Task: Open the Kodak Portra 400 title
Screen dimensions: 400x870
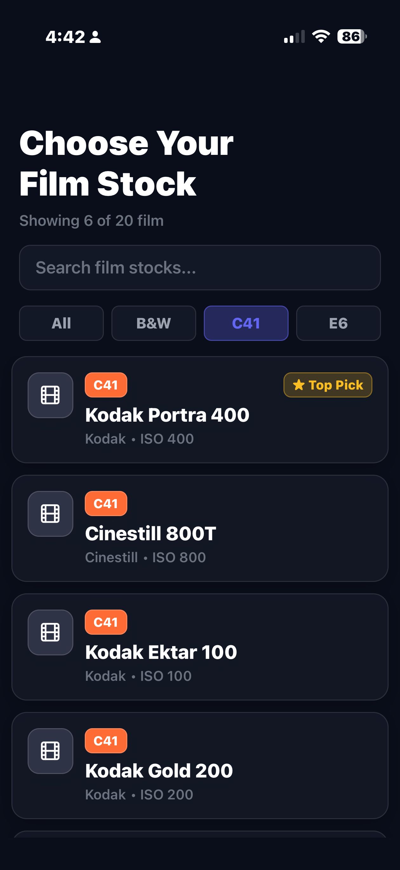Action: pyautogui.click(x=167, y=415)
